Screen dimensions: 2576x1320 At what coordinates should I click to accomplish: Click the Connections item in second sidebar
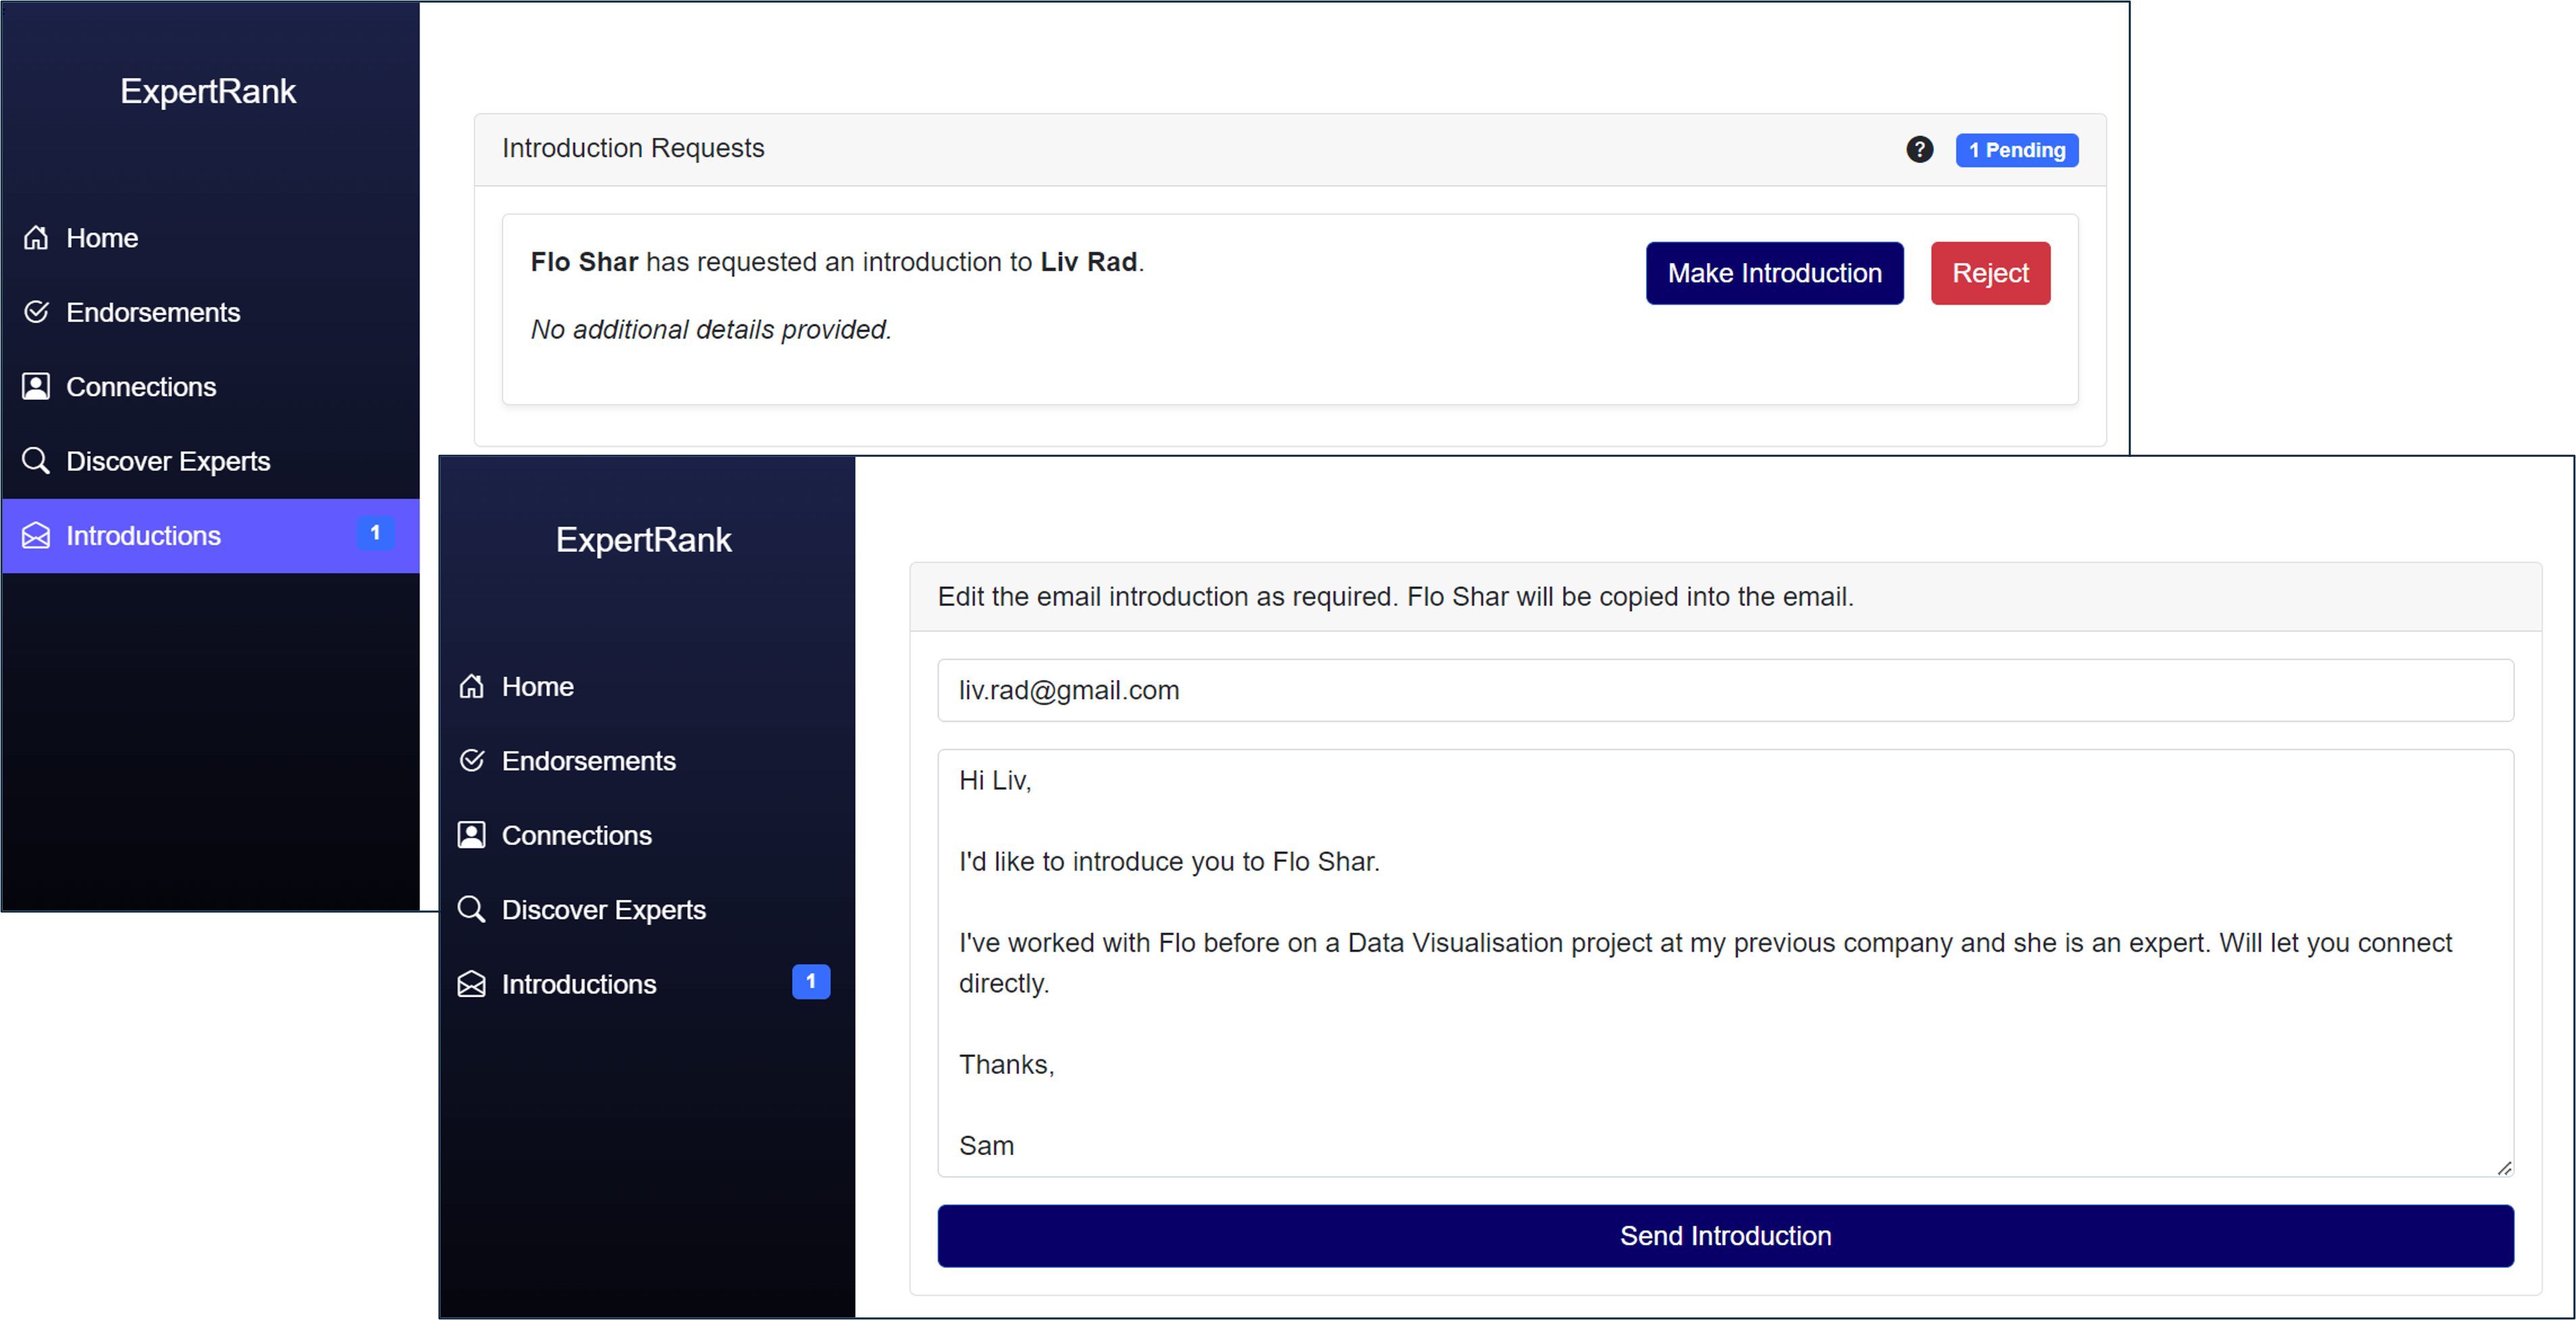tap(576, 835)
